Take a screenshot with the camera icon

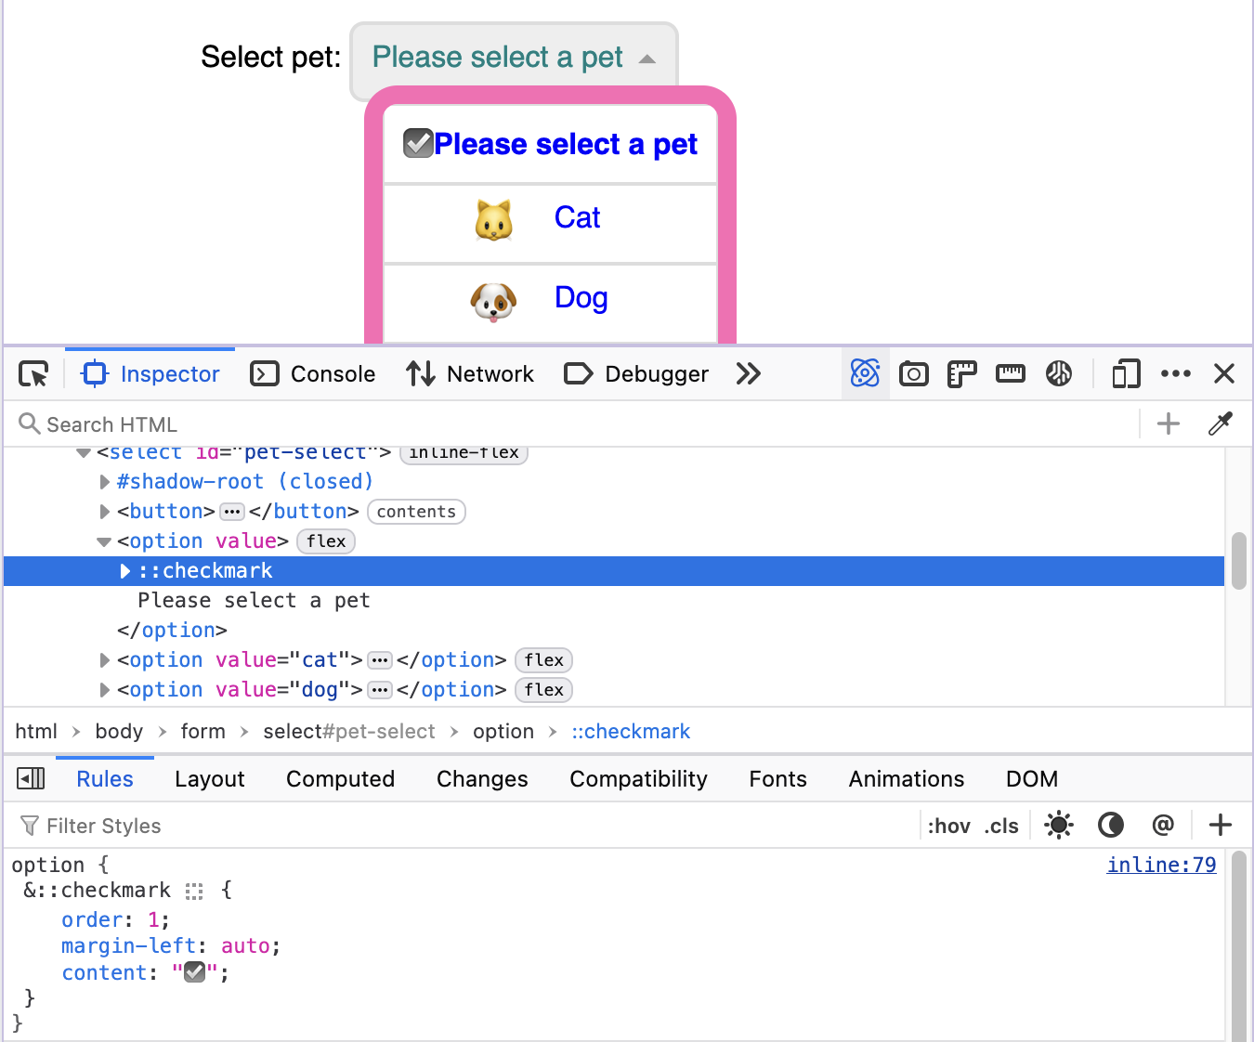(914, 374)
